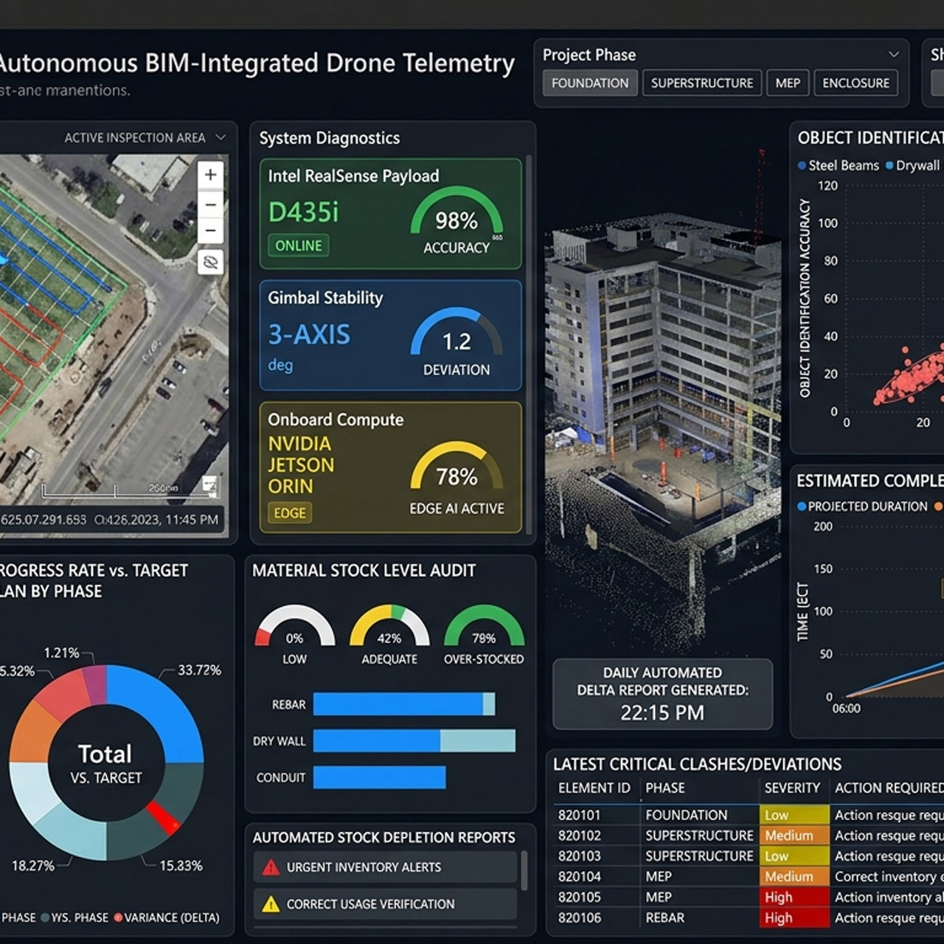
Task: Select element ID 820101
Action: click(579, 815)
